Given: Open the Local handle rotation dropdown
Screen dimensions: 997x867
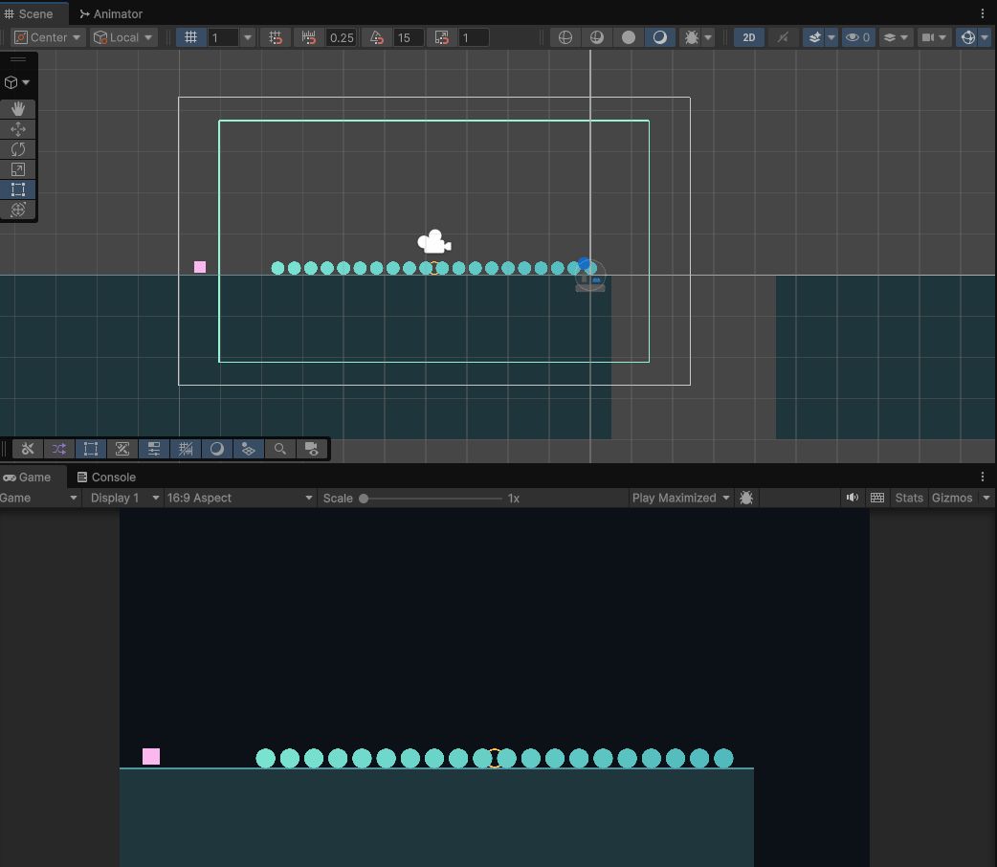Looking at the screenshot, I should (x=123, y=37).
